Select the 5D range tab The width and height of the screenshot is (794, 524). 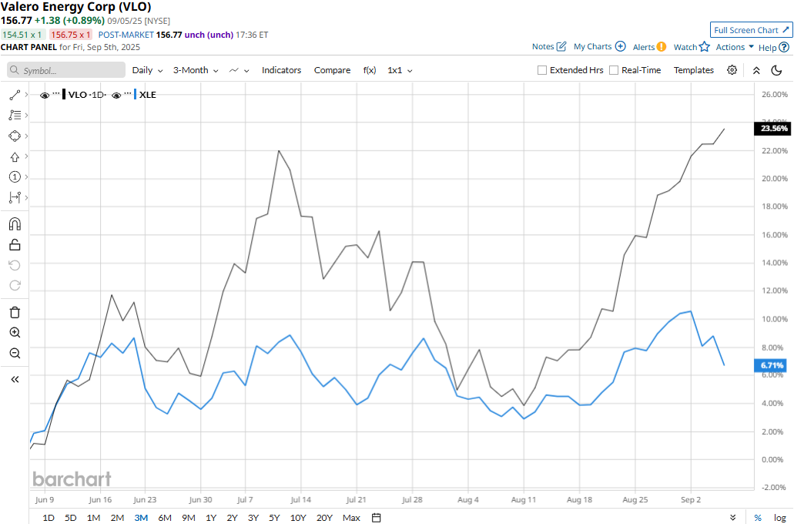point(70,517)
